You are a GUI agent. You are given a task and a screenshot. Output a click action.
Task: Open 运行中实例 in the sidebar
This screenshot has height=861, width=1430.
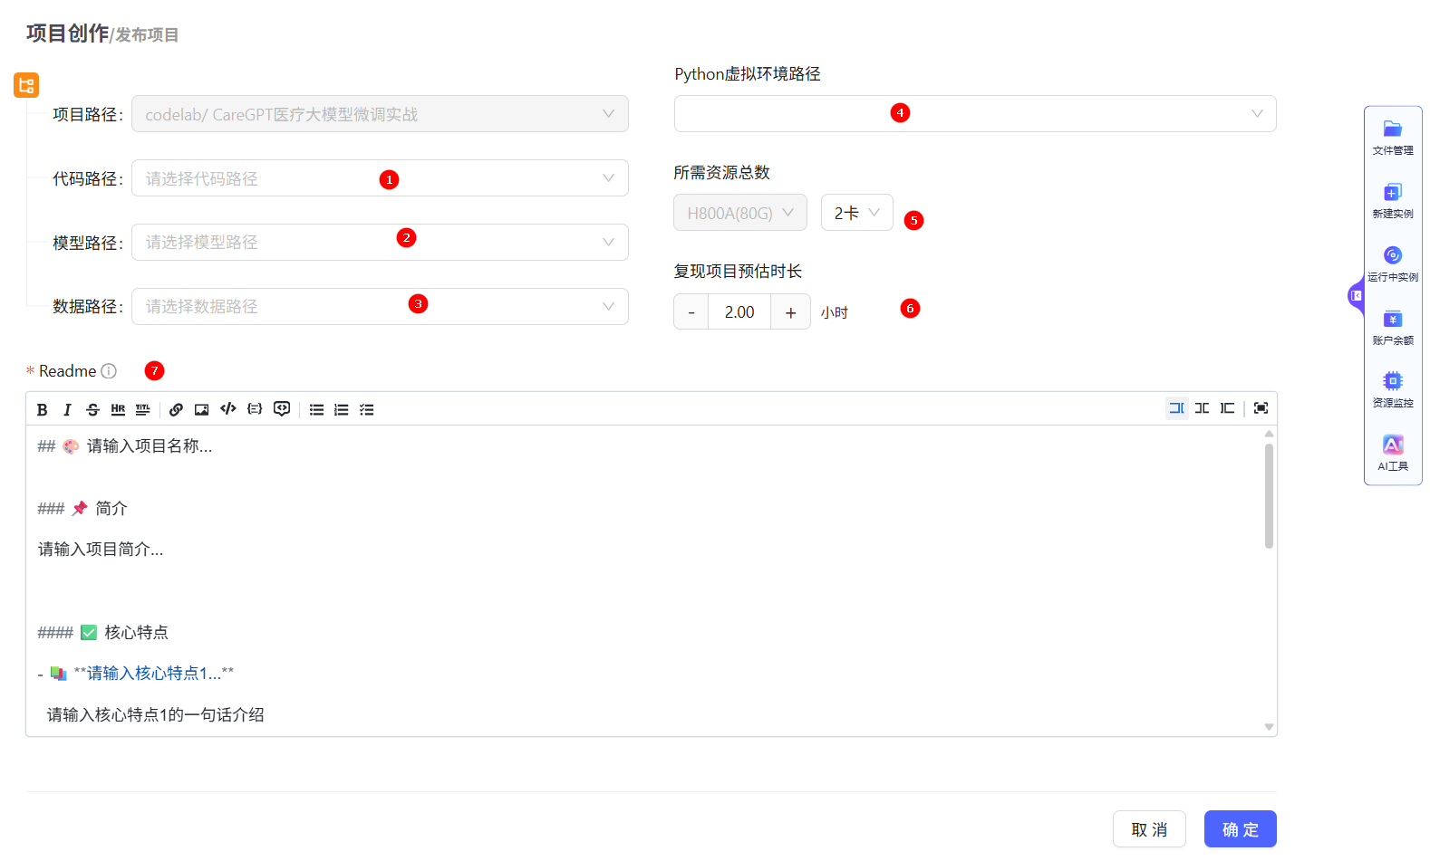(1392, 263)
